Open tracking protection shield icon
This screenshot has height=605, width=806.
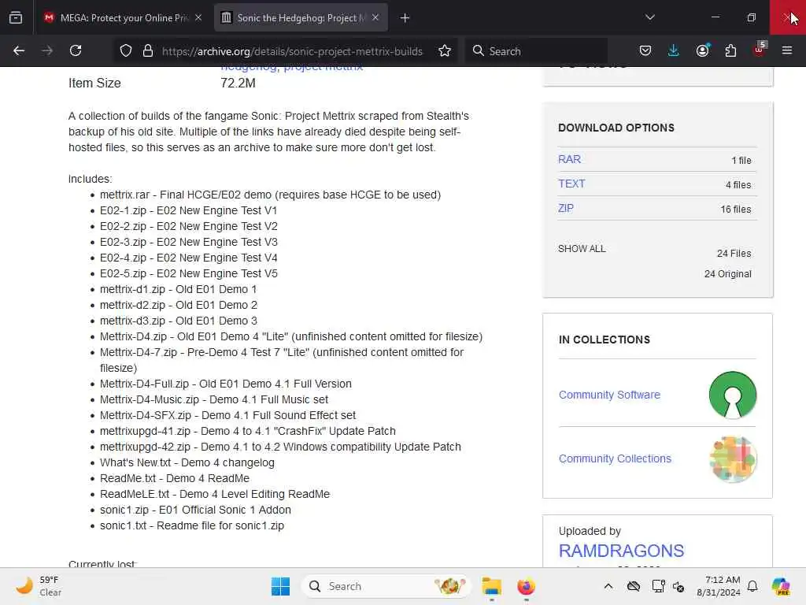point(126,50)
